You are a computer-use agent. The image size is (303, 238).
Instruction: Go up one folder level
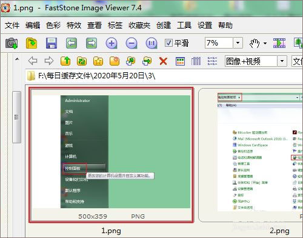65,61
